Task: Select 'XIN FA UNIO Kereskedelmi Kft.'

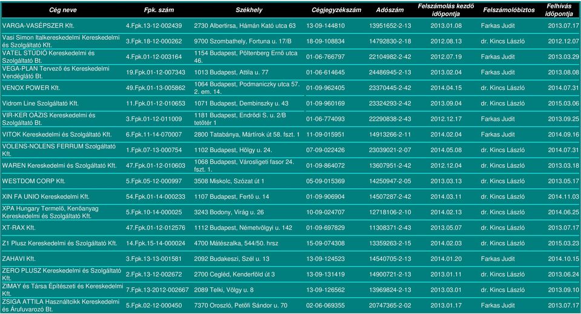Action: [45, 197]
